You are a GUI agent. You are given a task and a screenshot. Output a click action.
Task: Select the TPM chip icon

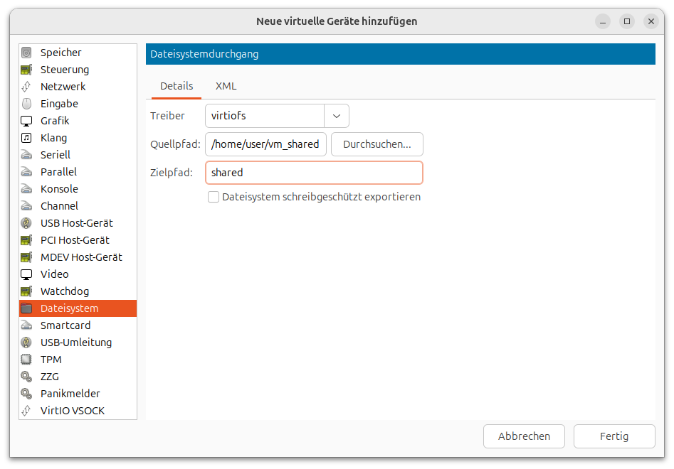point(26,360)
